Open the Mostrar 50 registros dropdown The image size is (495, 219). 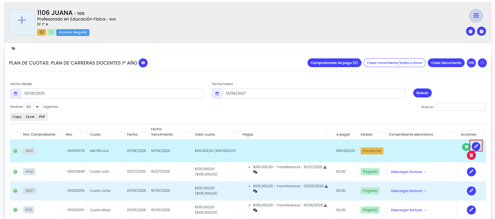tap(33, 107)
